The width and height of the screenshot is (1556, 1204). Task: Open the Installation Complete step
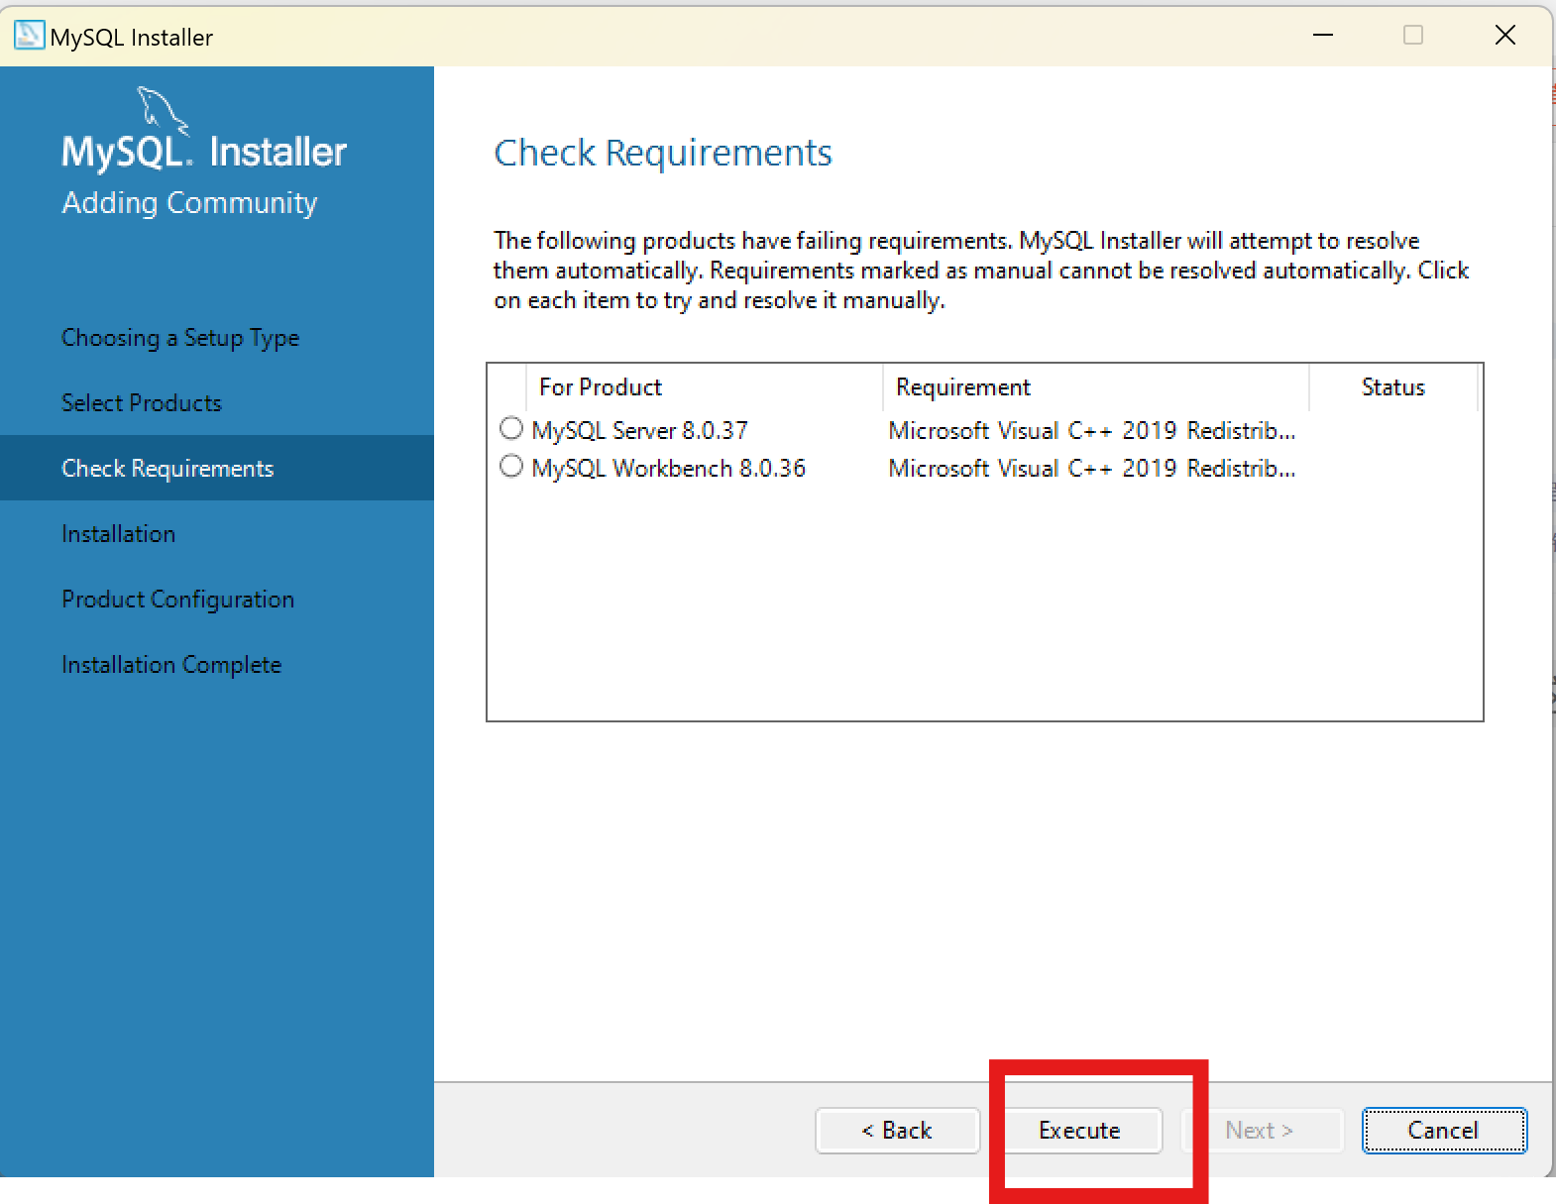click(x=171, y=665)
